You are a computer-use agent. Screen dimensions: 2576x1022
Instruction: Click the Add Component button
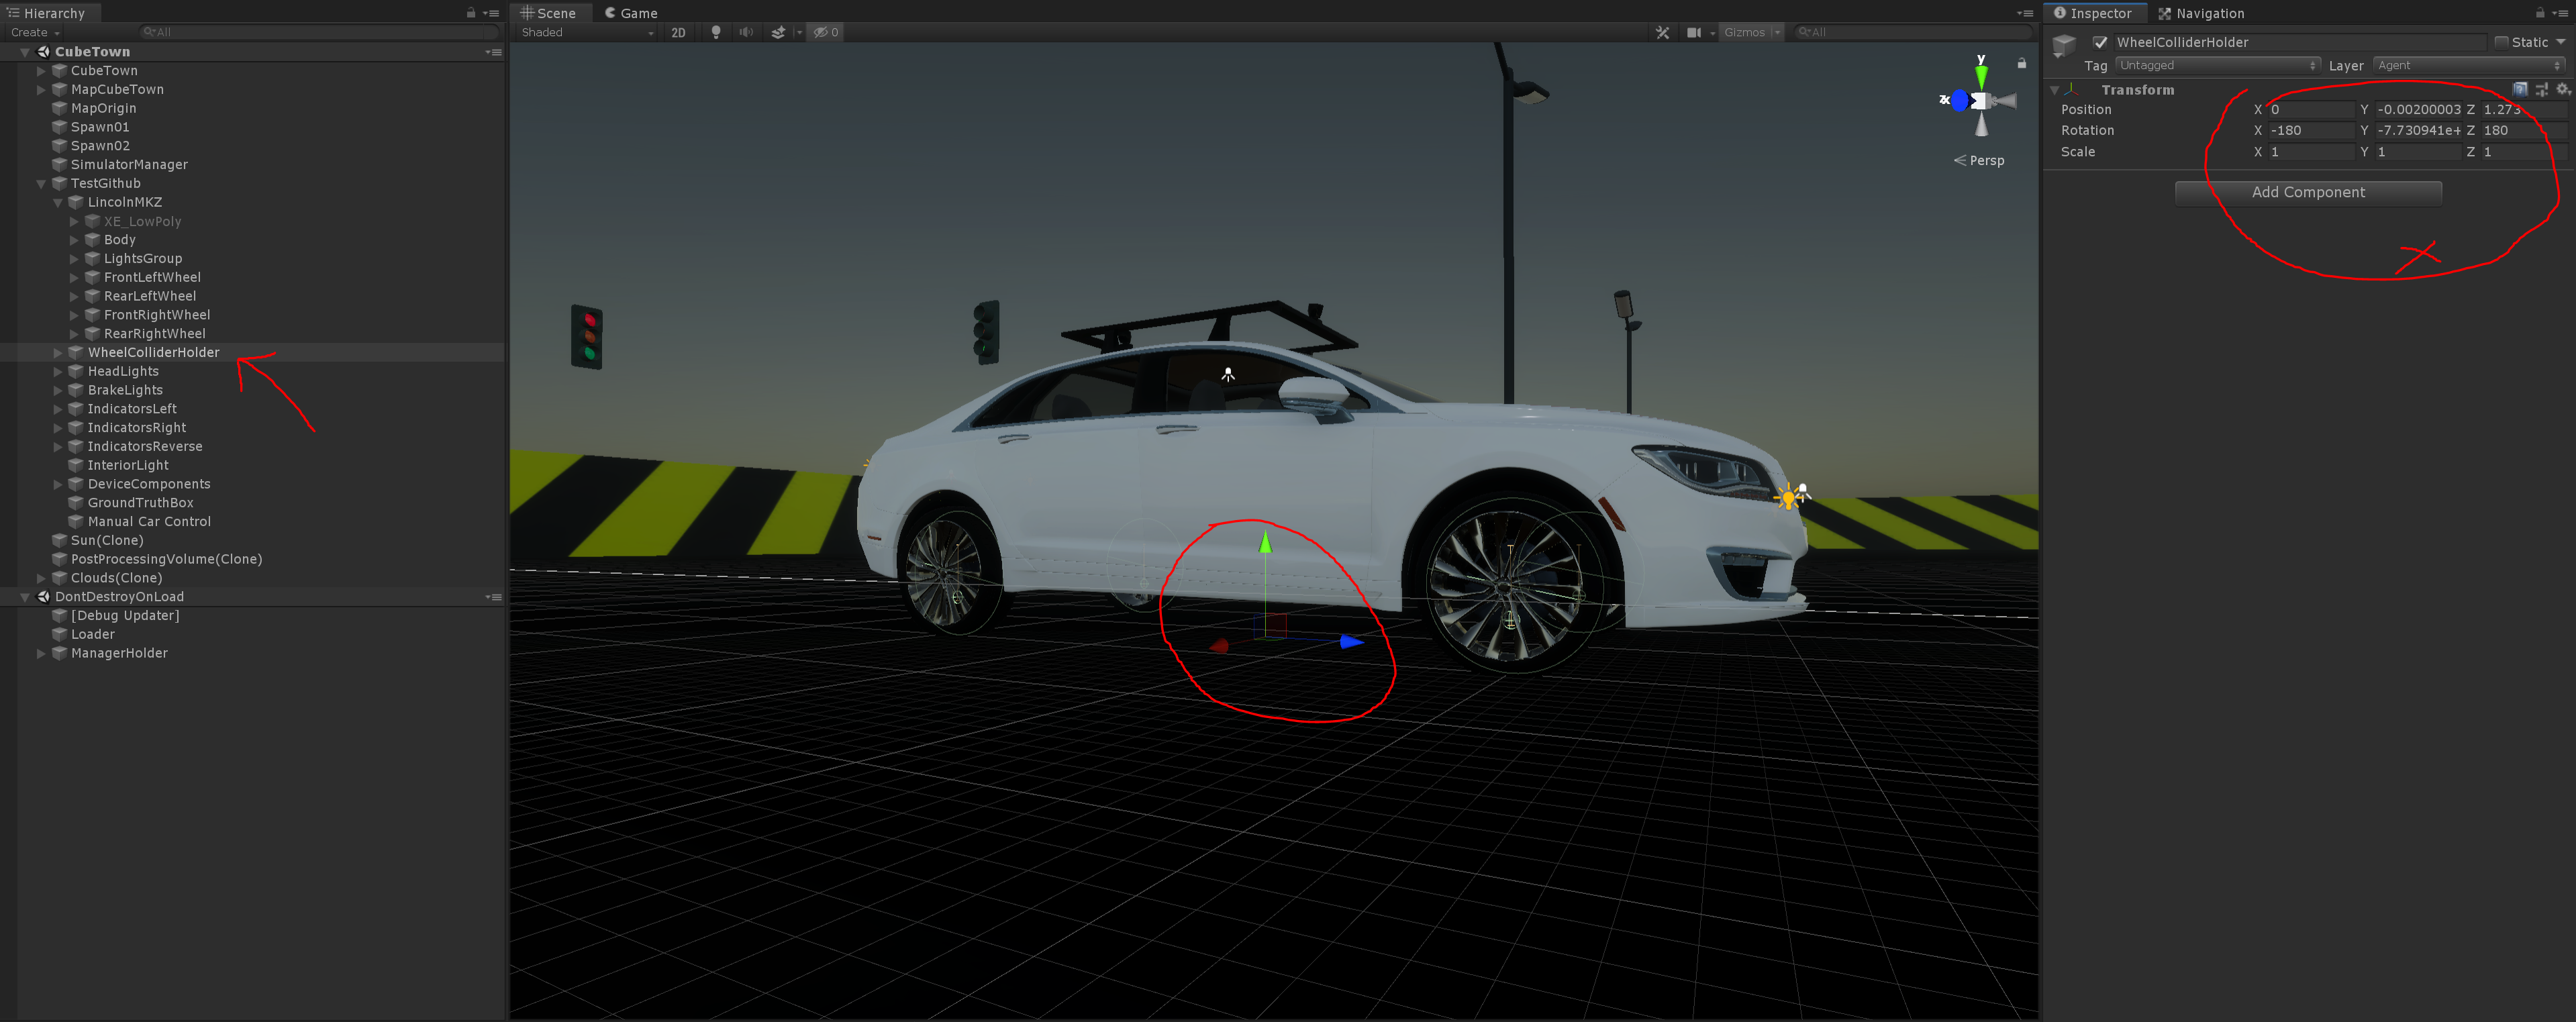(x=2308, y=192)
